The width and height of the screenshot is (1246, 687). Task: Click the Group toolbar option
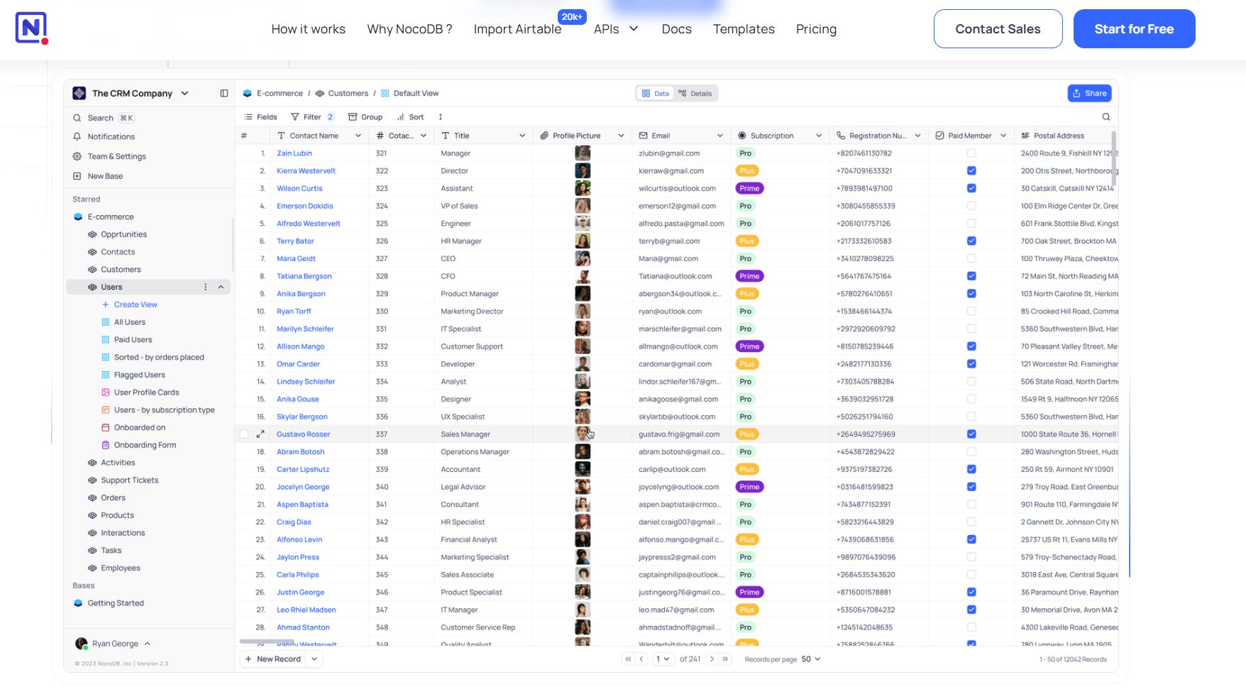365,117
